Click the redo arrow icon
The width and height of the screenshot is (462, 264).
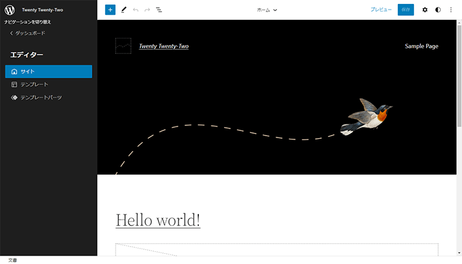(x=147, y=10)
